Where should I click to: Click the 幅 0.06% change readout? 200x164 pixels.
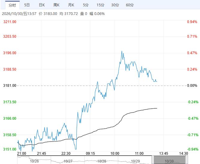tap(97, 14)
